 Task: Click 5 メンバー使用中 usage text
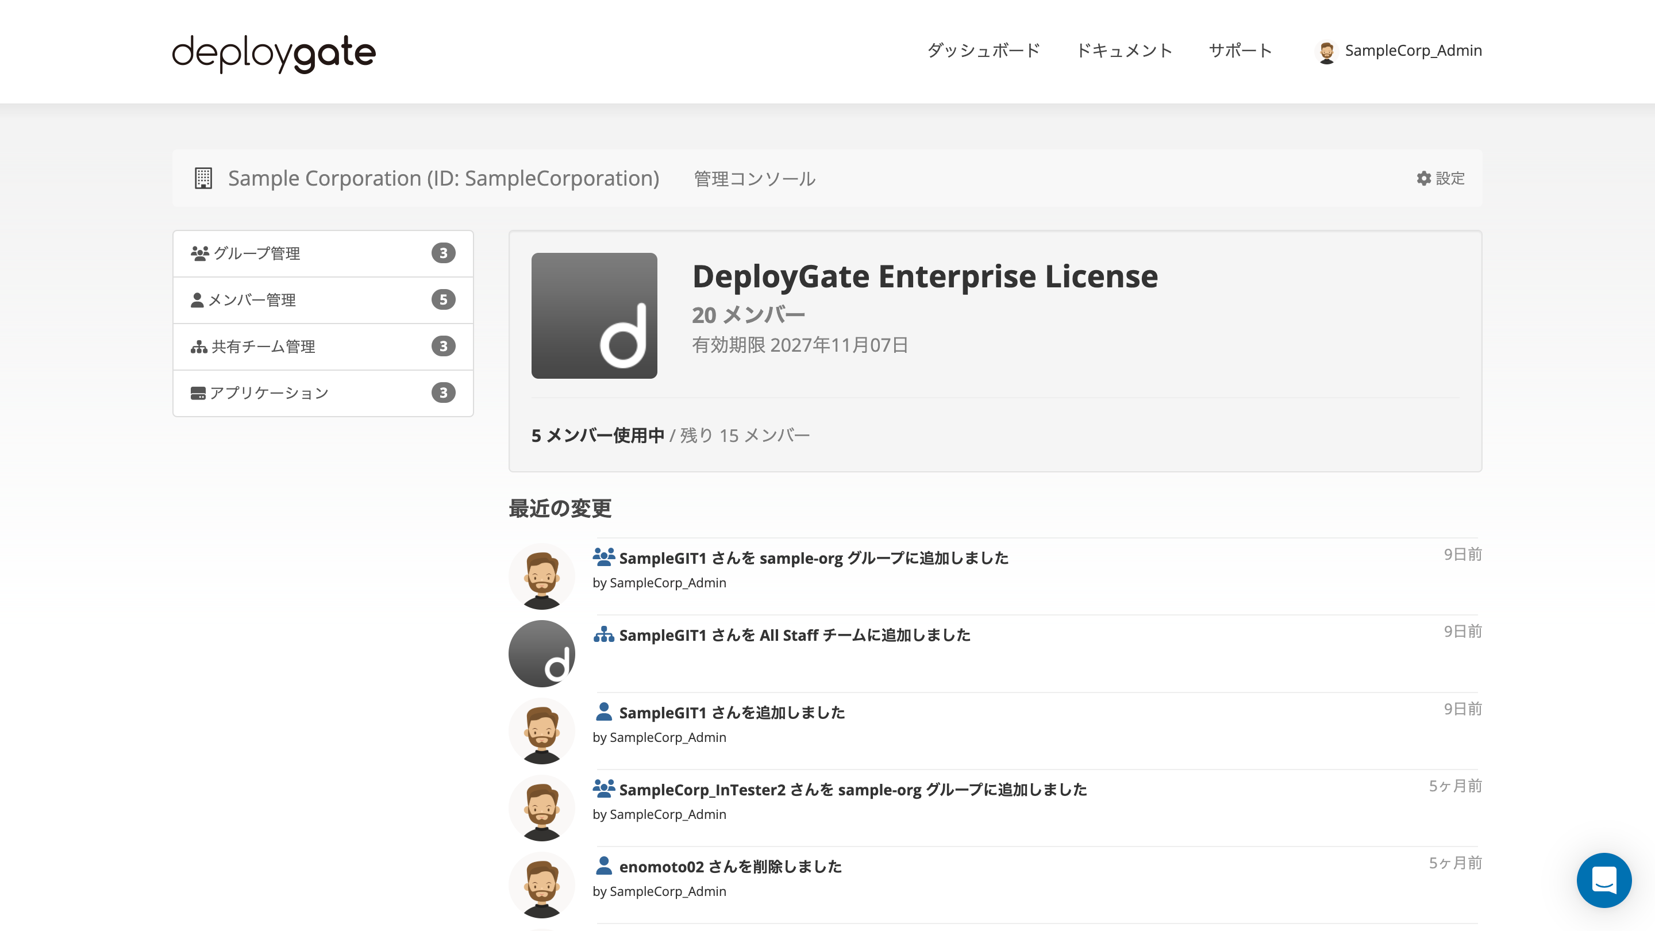[598, 436]
